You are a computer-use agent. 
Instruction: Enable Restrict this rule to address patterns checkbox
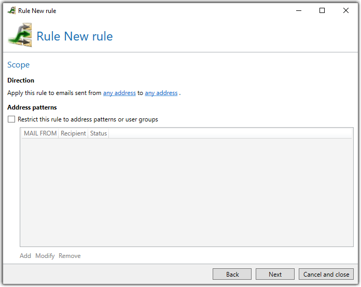(x=11, y=119)
